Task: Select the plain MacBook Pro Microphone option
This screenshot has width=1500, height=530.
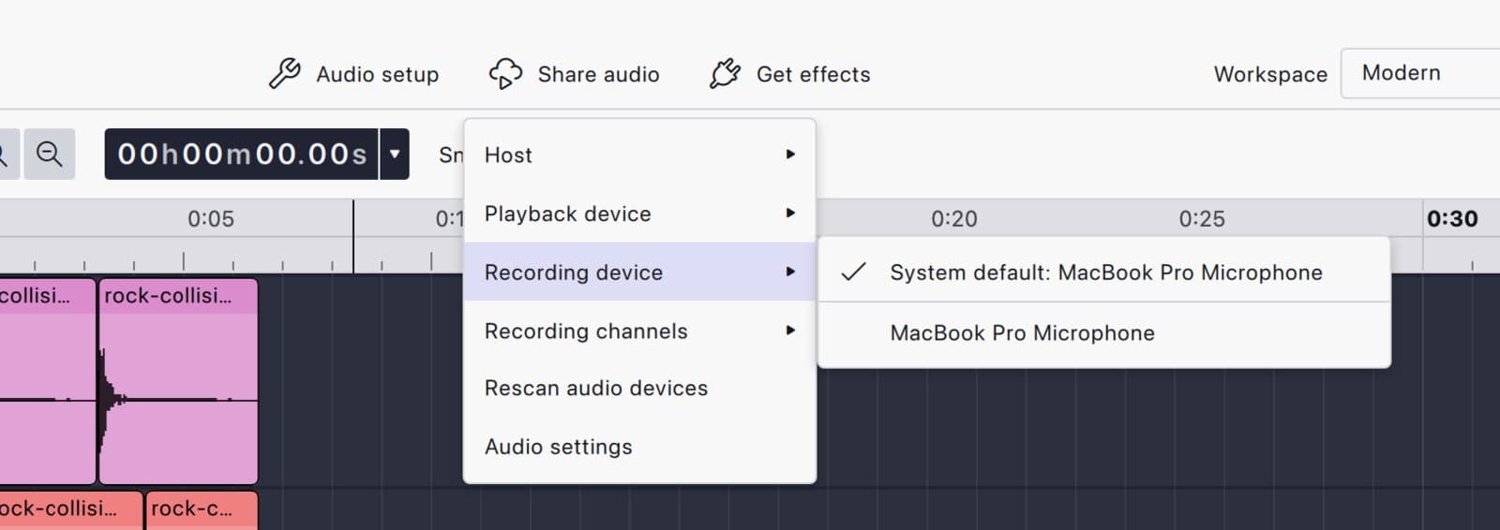Action: tap(1103, 333)
